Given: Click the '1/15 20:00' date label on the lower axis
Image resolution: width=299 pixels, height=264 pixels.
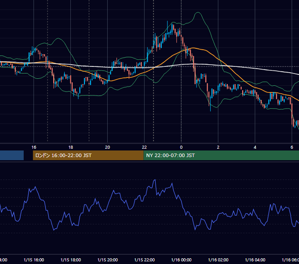Looking at the screenshot, I should [x=108, y=260].
